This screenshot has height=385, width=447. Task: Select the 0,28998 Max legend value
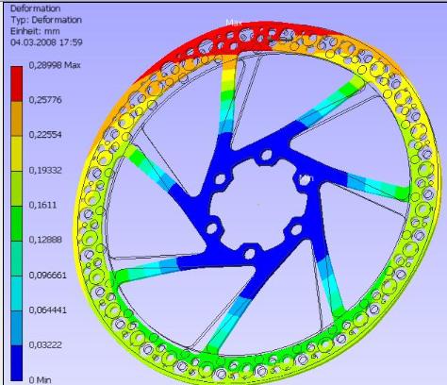[x=55, y=65]
